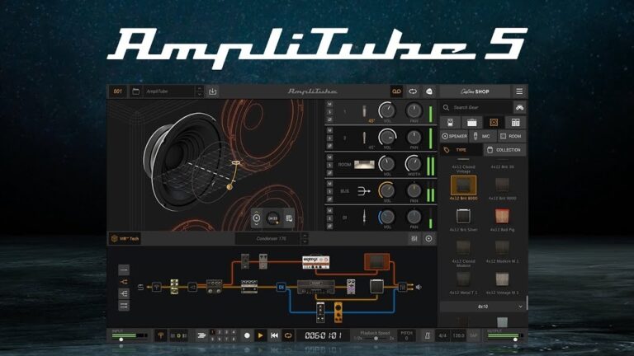Click the speaker selector target icon
This screenshot has height=356, width=634.
pos(257,218)
